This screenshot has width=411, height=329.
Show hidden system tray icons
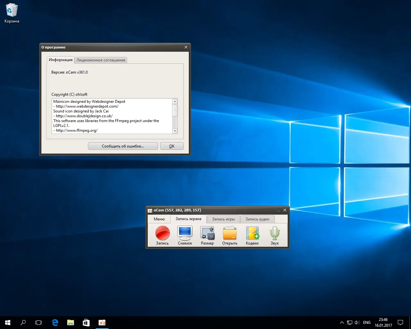[342, 323]
